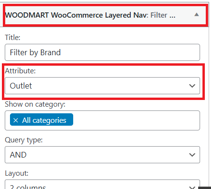The width and height of the screenshot is (211, 189).
Task: Click the chevron in the 2 columns dropdown
Action: click(x=192, y=188)
